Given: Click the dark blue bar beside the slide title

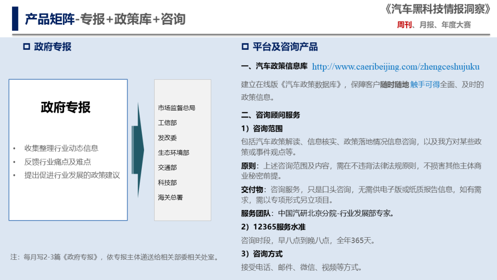Looking at the screenshot, I should pyautogui.click(x=14, y=19).
